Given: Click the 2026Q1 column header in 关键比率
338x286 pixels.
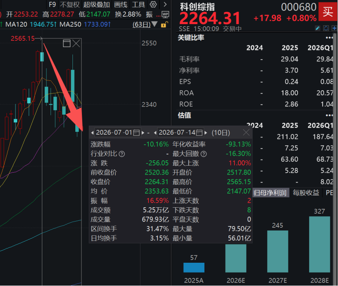Looking at the screenshot, I should tap(320, 48).
